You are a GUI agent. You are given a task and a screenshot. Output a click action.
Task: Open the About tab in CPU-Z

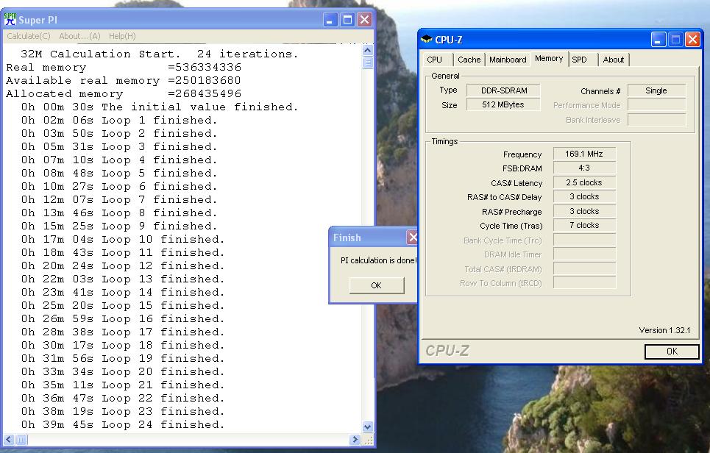click(614, 60)
